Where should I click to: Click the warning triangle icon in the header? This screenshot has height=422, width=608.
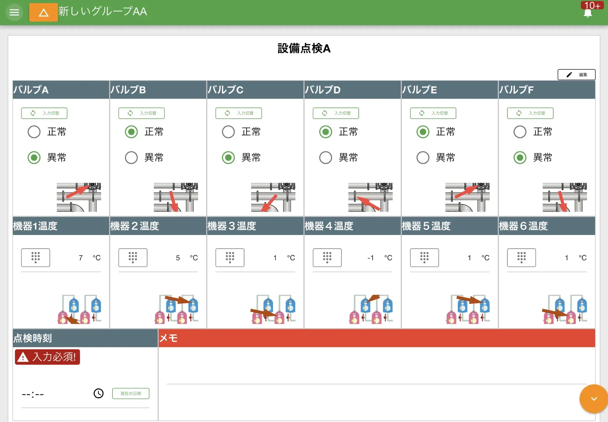43,12
